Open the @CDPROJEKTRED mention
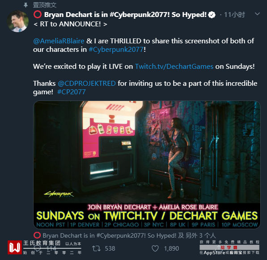 pyautogui.click(x=87, y=84)
